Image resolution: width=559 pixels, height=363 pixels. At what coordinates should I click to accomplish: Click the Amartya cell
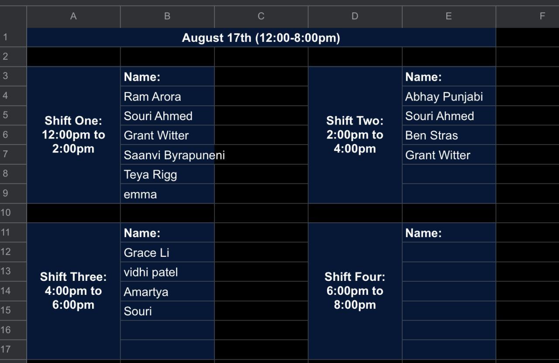pos(167,292)
